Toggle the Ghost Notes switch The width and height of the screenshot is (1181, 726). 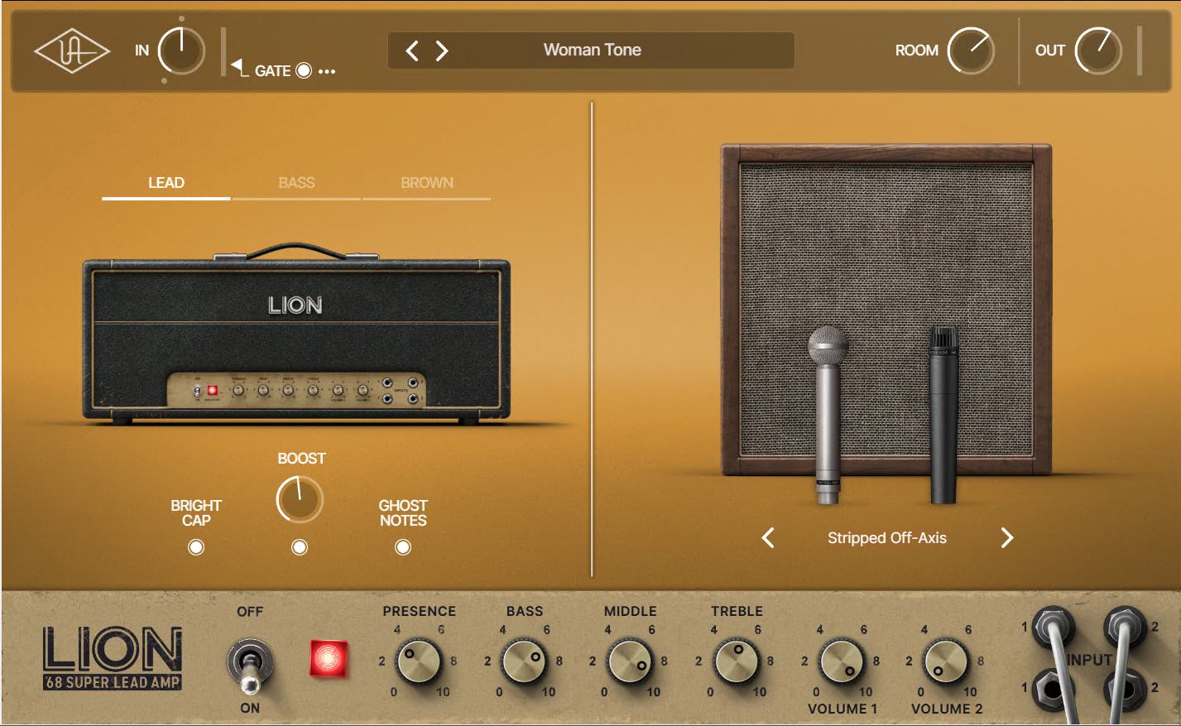tap(403, 547)
